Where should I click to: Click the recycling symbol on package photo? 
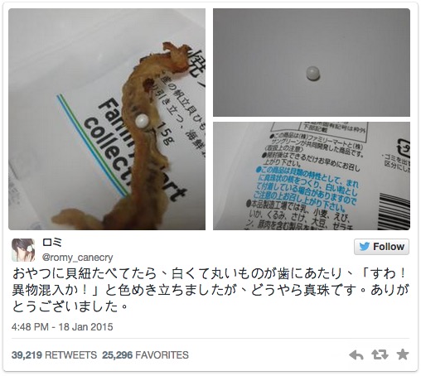click(404, 147)
